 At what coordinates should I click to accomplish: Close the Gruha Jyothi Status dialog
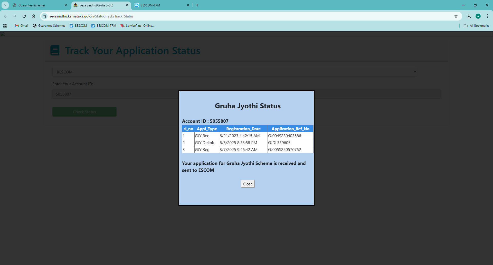248,184
